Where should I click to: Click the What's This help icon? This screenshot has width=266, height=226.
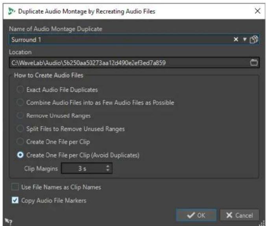click(x=8, y=221)
